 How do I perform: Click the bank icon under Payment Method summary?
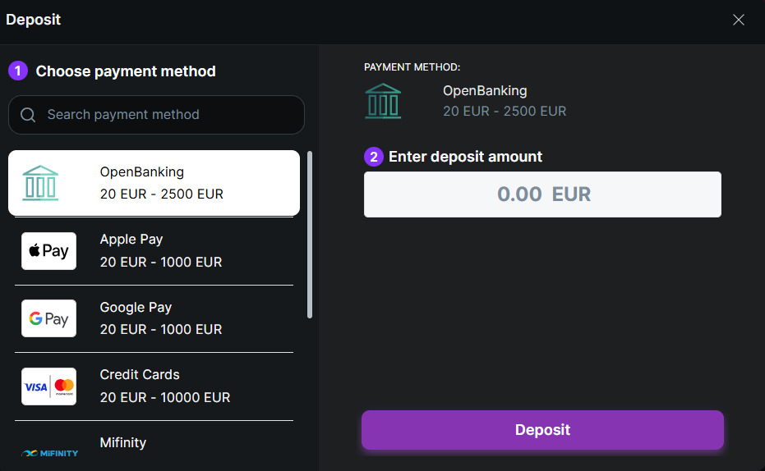click(383, 101)
